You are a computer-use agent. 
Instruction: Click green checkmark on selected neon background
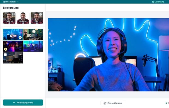point(20,38)
